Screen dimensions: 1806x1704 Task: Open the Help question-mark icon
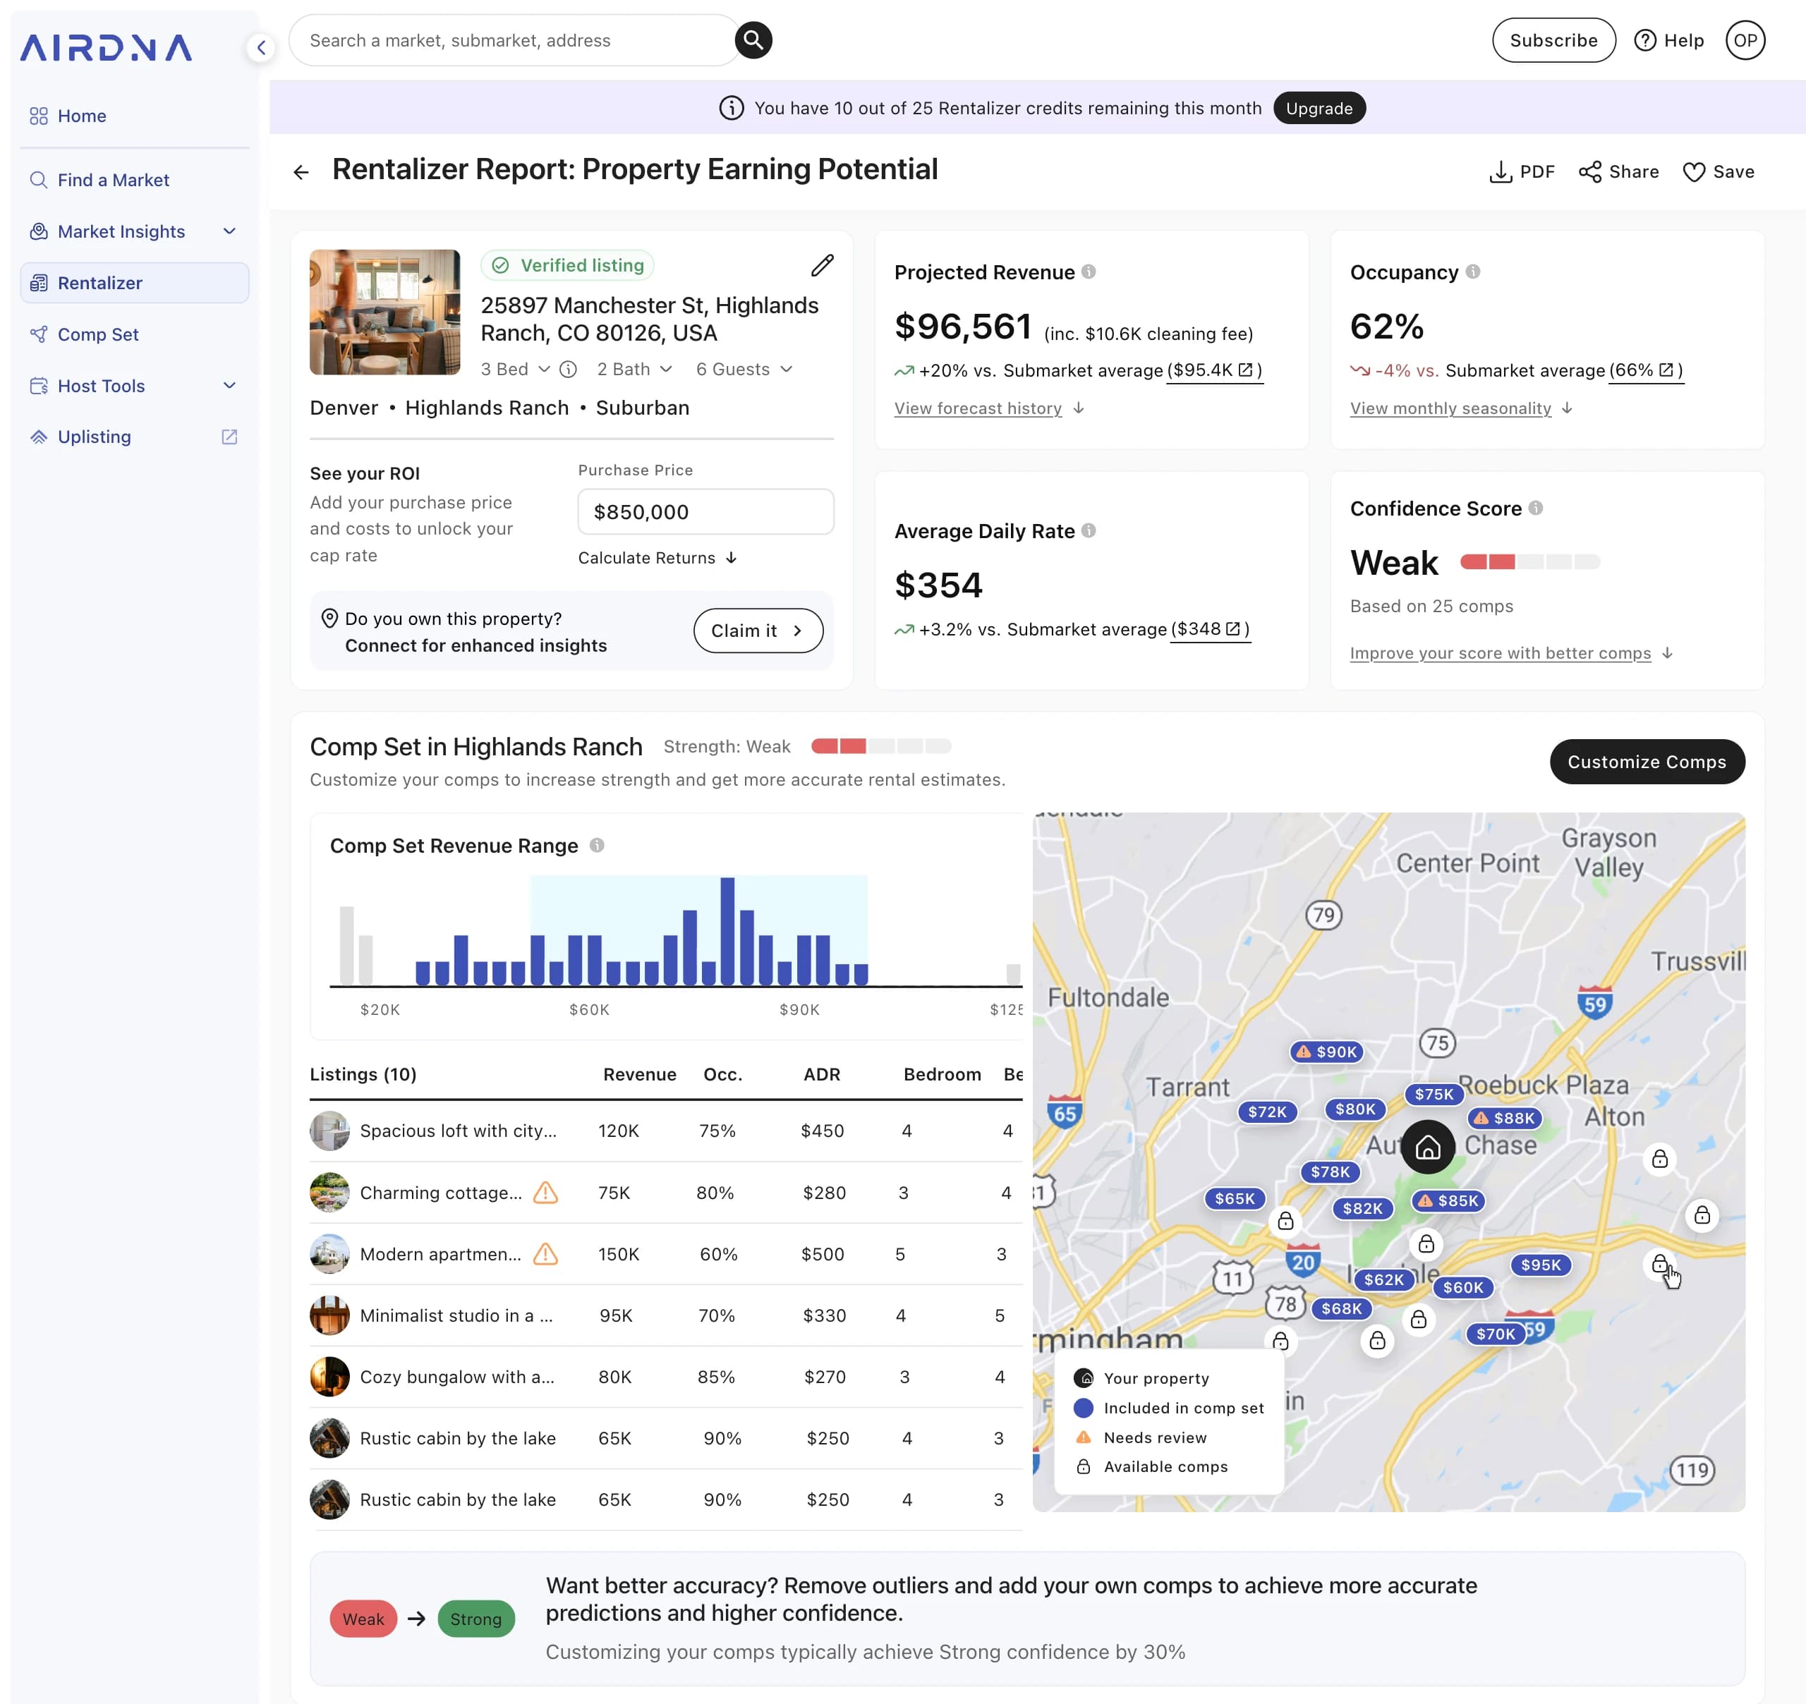pos(1644,40)
